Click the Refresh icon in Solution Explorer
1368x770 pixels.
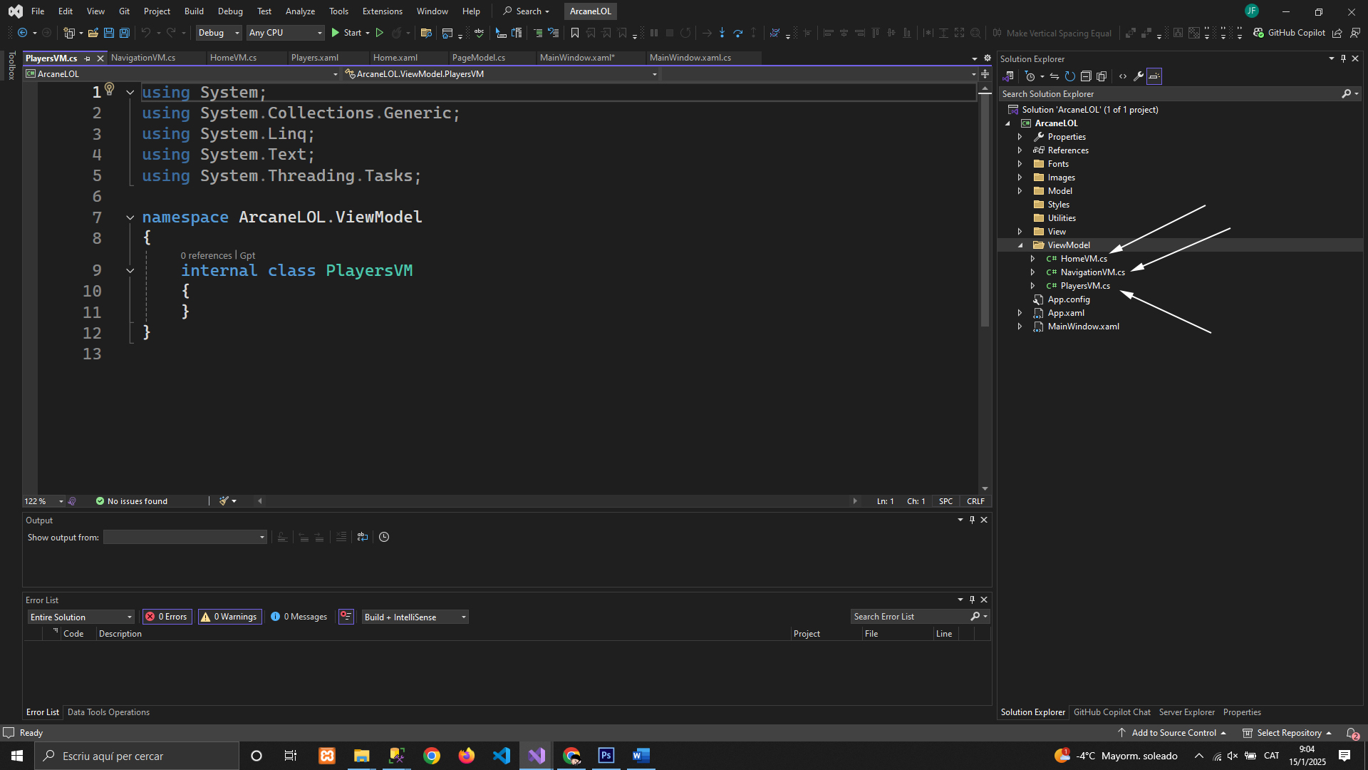[x=1070, y=76]
